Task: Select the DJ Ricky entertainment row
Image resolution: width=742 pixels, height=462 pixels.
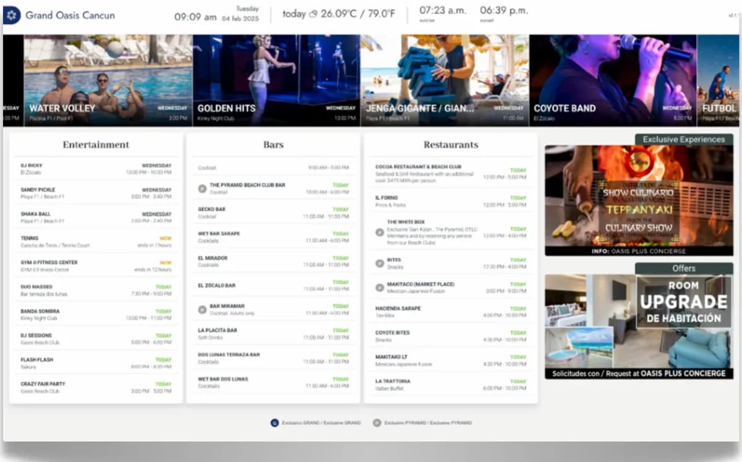Action: [x=96, y=169]
